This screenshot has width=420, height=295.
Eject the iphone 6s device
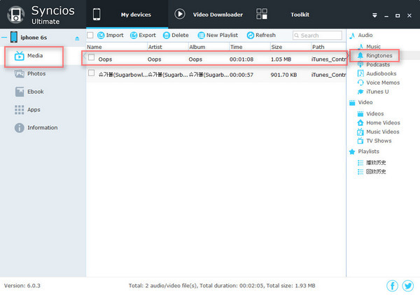click(77, 38)
